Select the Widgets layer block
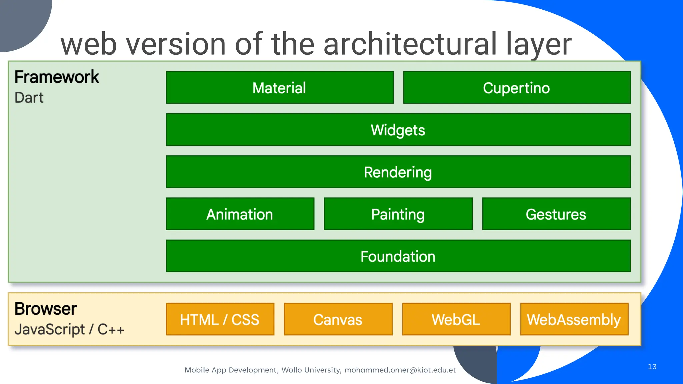The height and width of the screenshot is (384, 683). pyautogui.click(x=398, y=130)
